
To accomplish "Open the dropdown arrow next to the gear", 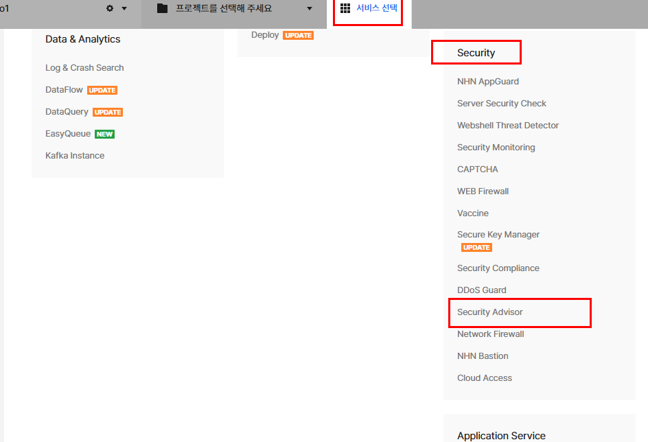I will click(124, 9).
